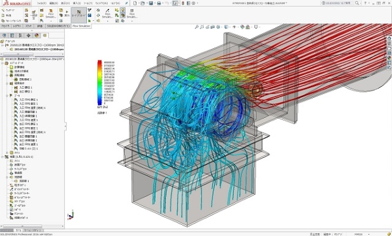Expand dropdown under first Flow Simulation ribbon button
The image size is (392, 236).
pos(51,21)
